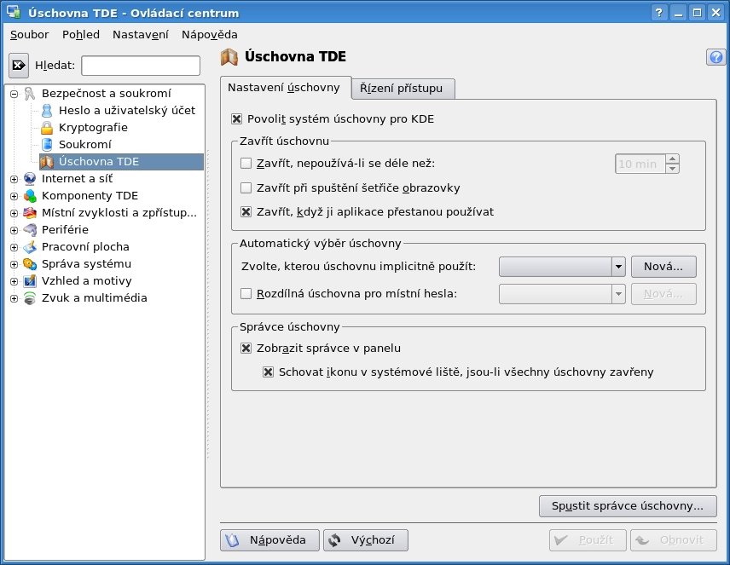Click the Zvuk a multimédia icon
Image resolution: width=730 pixels, height=565 pixels.
30,298
